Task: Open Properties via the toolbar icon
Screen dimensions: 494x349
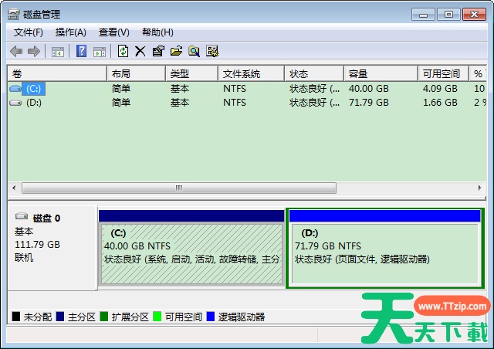Action: coord(158,51)
